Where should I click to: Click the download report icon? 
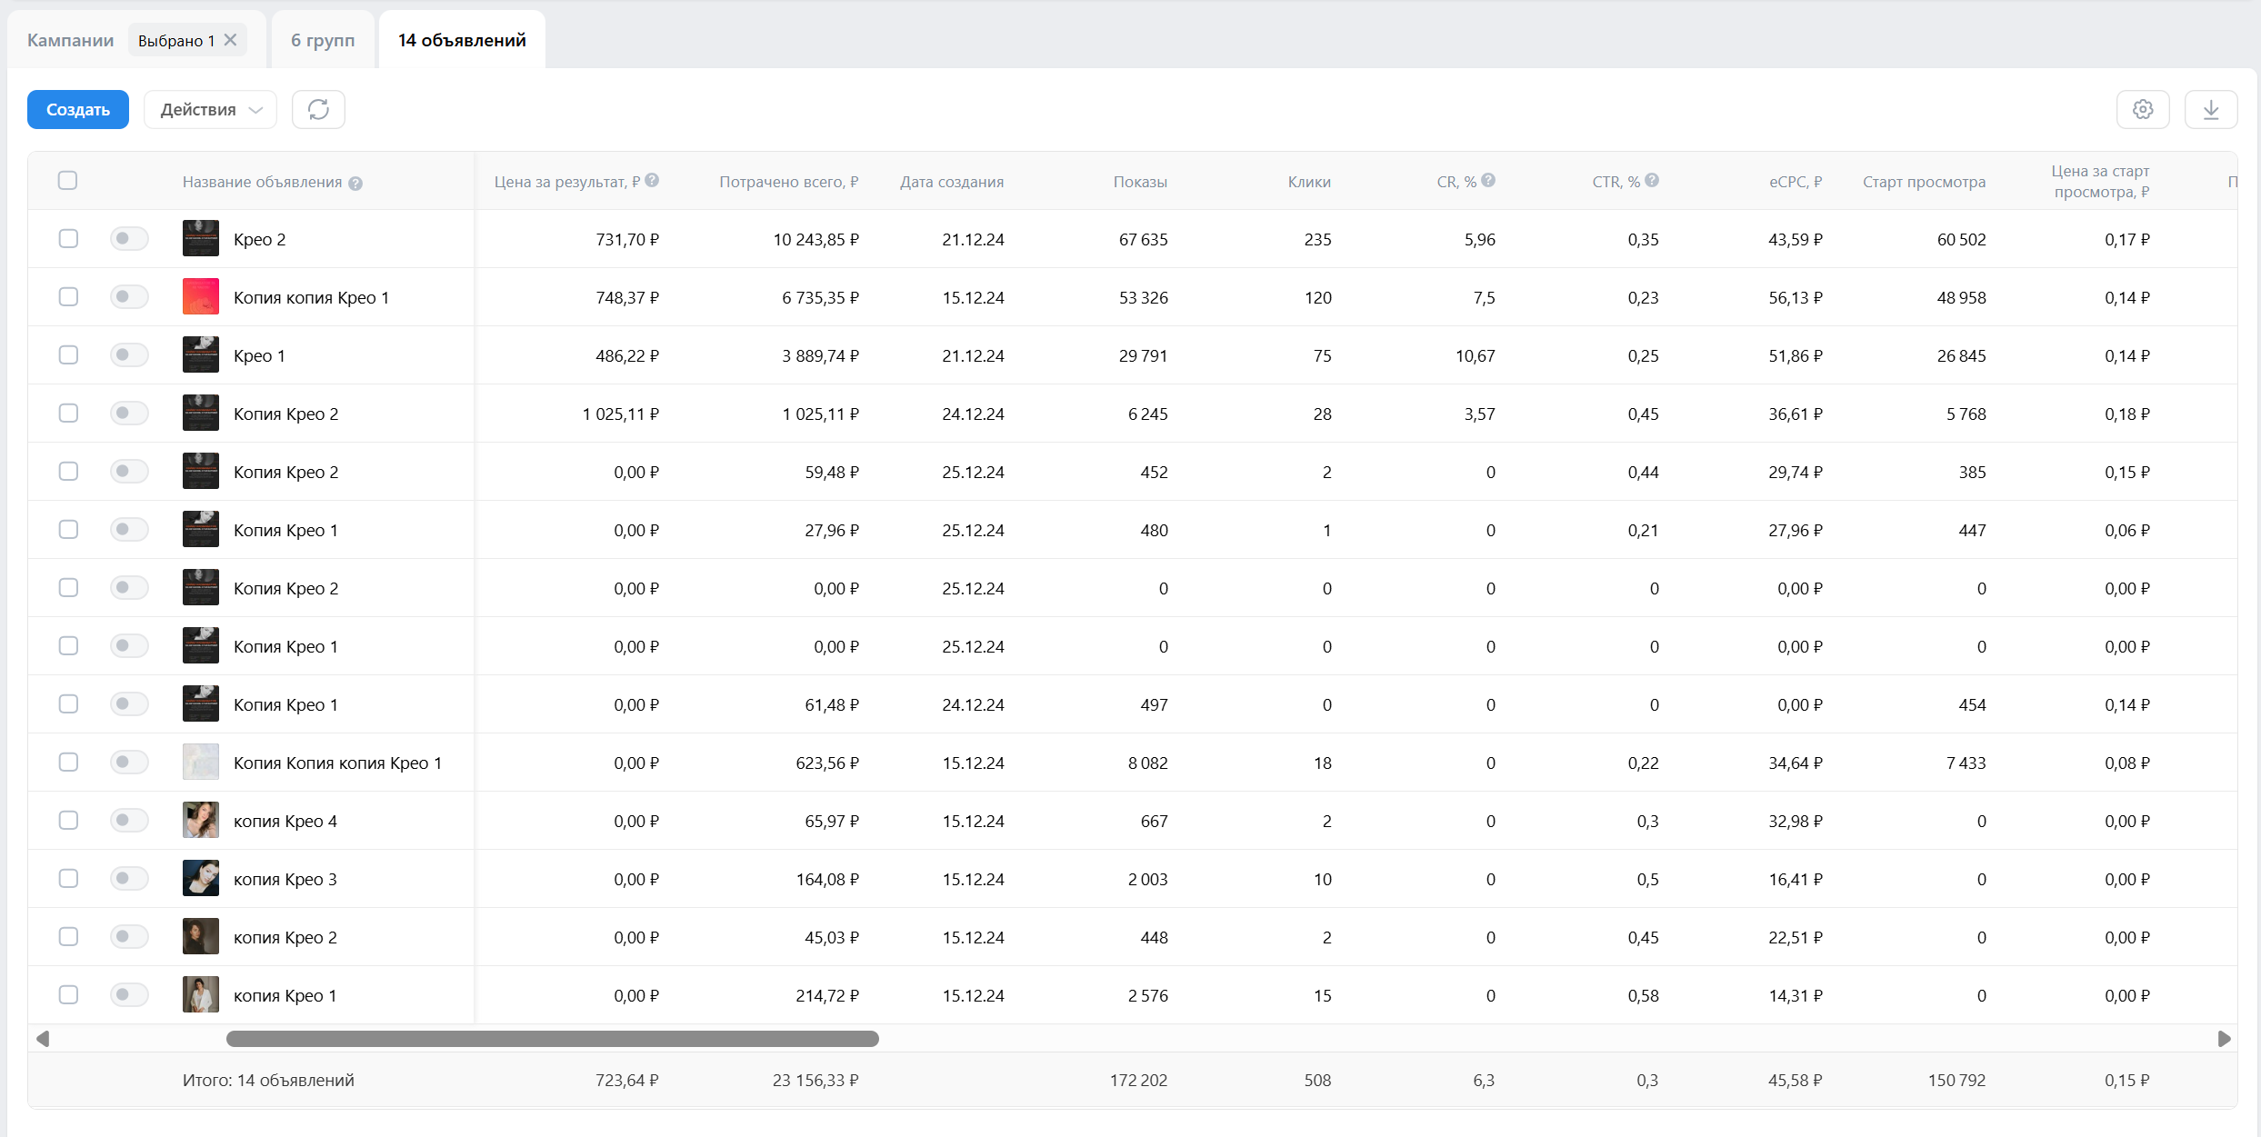coord(2211,110)
